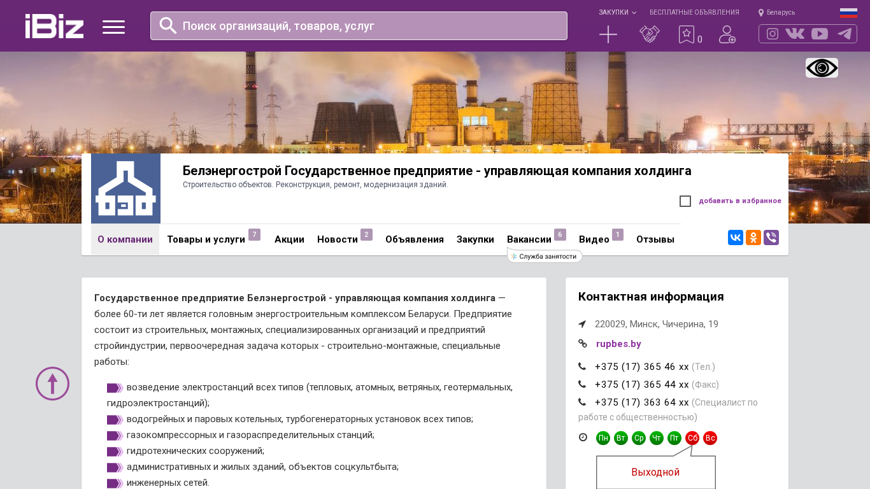
Task: Open the Russian flag language selector
Action: coord(848,12)
